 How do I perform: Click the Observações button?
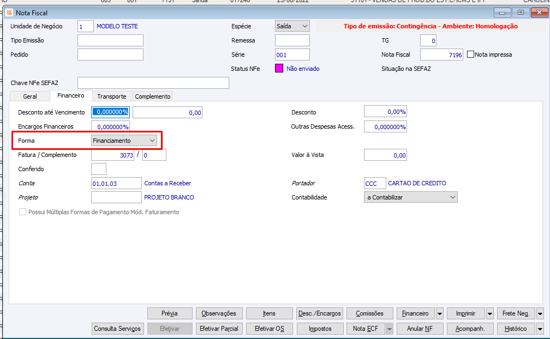coord(219,313)
